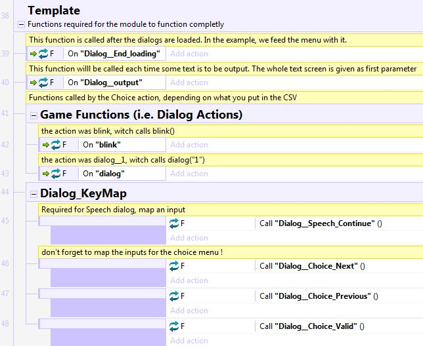The image size is (423, 346).
Task: Select the Call "Dialog__Speech_Continue" action
Action: click(x=321, y=223)
